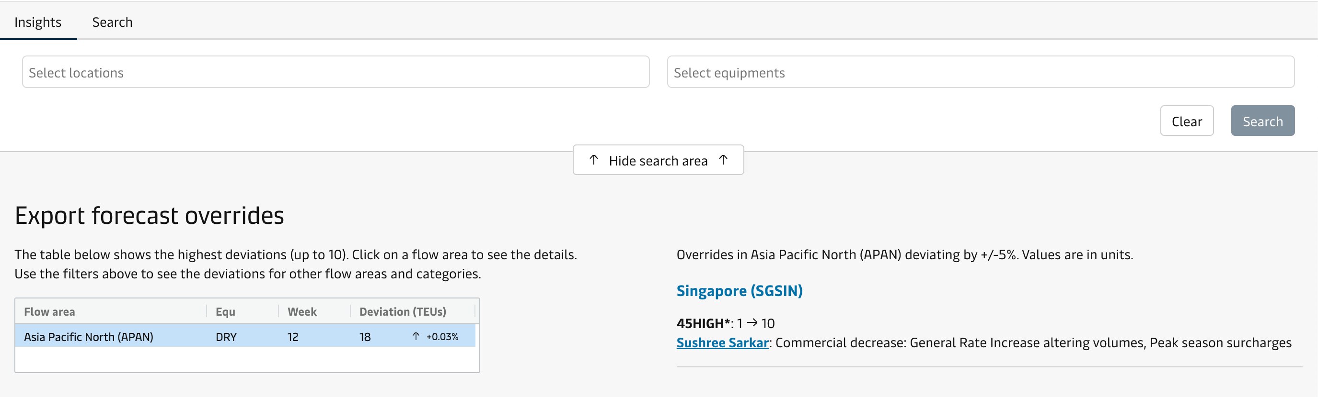1318x397 pixels.
Task: Open the Select equipments field
Action: coord(980,72)
